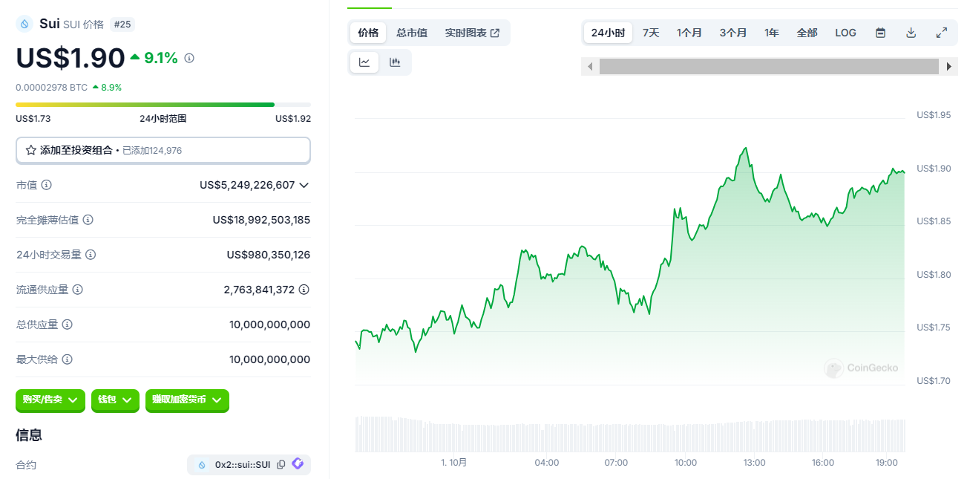Download the chart data

point(911,33)
